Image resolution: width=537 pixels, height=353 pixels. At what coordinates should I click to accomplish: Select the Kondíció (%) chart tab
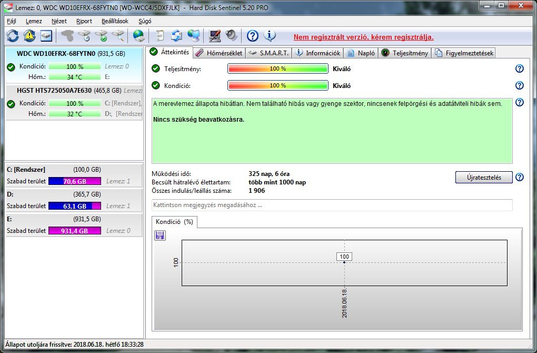(174, 222)
